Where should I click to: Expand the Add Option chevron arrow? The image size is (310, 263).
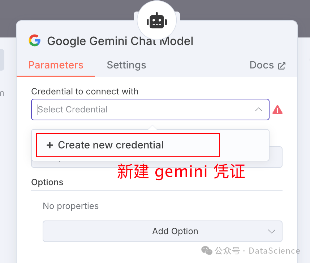point(272,231)
